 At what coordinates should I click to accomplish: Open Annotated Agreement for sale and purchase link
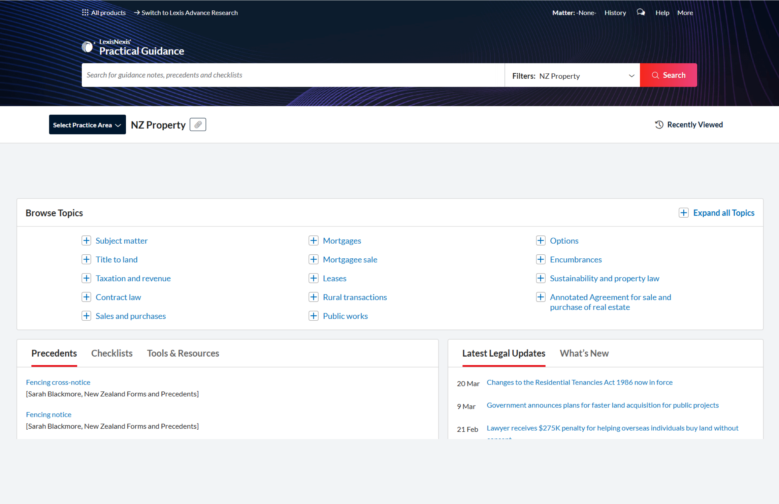coord(610,302)
